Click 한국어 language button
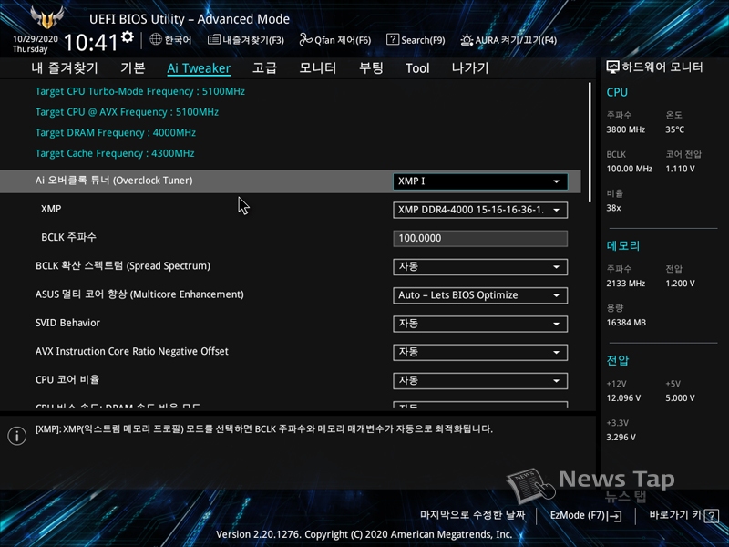 point(170,40)
